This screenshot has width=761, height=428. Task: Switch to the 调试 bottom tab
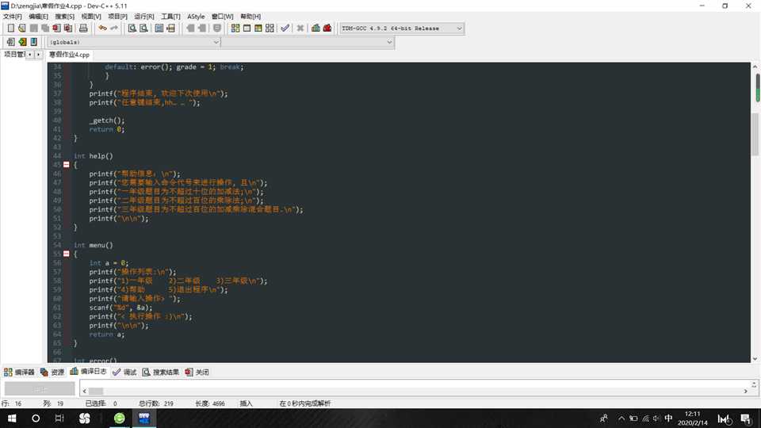click(124, 373)
